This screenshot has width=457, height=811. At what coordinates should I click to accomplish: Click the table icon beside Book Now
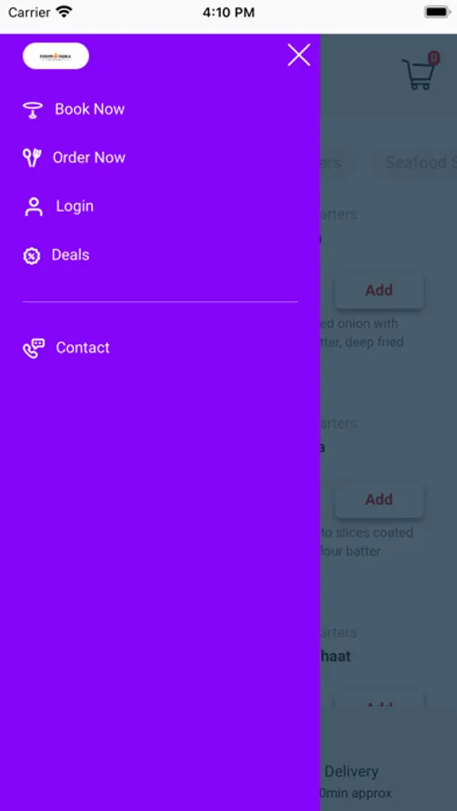tap(32, 110)
